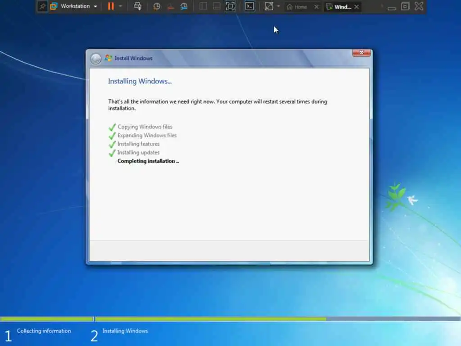Click the back arrow in Install Windows
Image resolution: width=461 pixels, height=346 pixels.
point(96,59)
